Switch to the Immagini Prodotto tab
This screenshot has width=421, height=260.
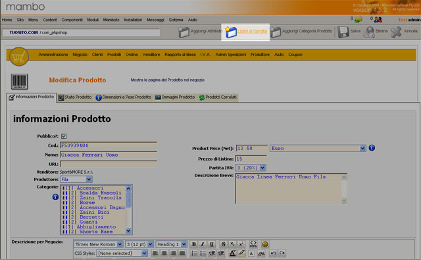click(x=175, y=97)
